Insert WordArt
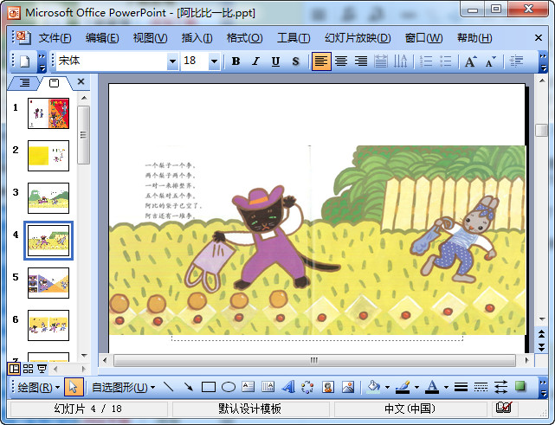Screen dimensions: 555x425 tap(288, 387)
